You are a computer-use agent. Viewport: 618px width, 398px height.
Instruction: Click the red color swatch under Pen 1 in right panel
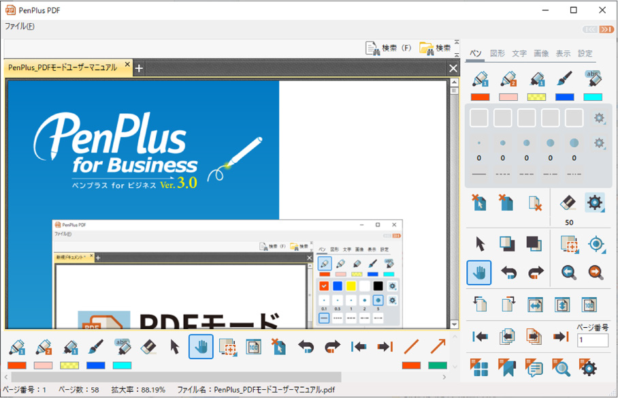tap(480, 97)
